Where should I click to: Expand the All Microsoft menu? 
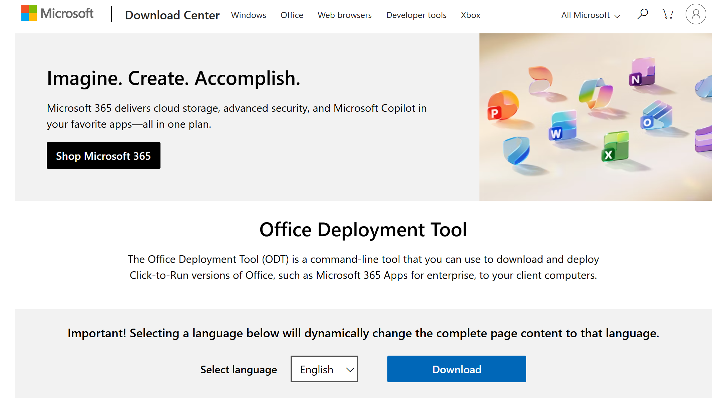(590, 15)
